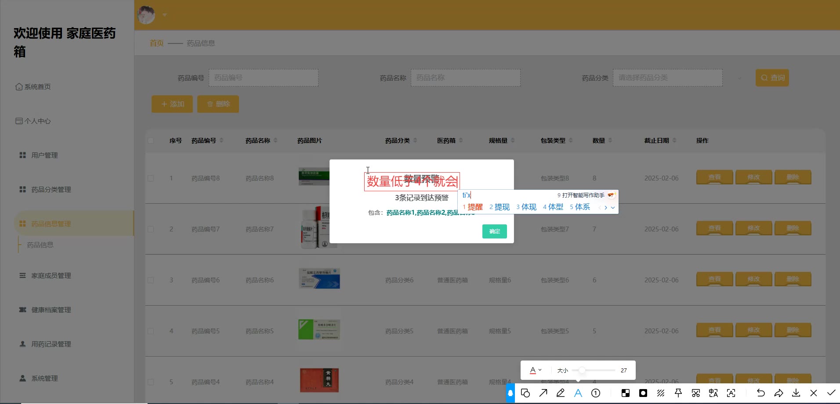
Task: Choose the rectangle/ellipse shape tool
Action: point(525,393)
